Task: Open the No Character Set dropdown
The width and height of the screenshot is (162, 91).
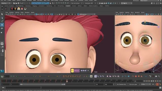Action: coord(121,84)
